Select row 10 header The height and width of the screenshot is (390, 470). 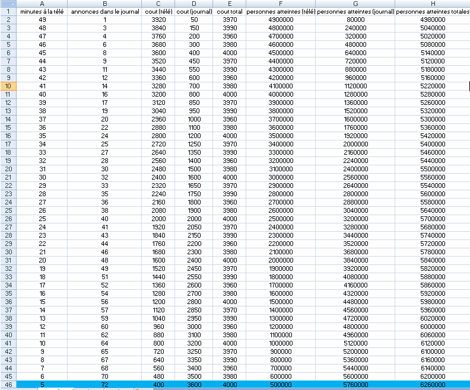8,86
